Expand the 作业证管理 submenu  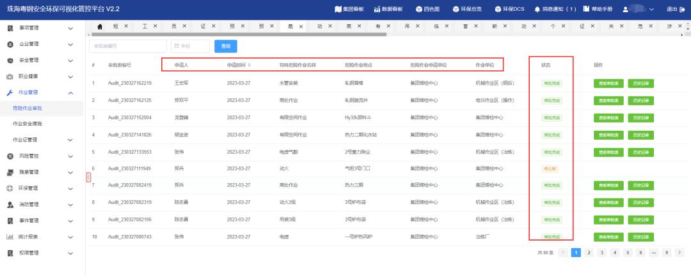[x=70, y=140]
